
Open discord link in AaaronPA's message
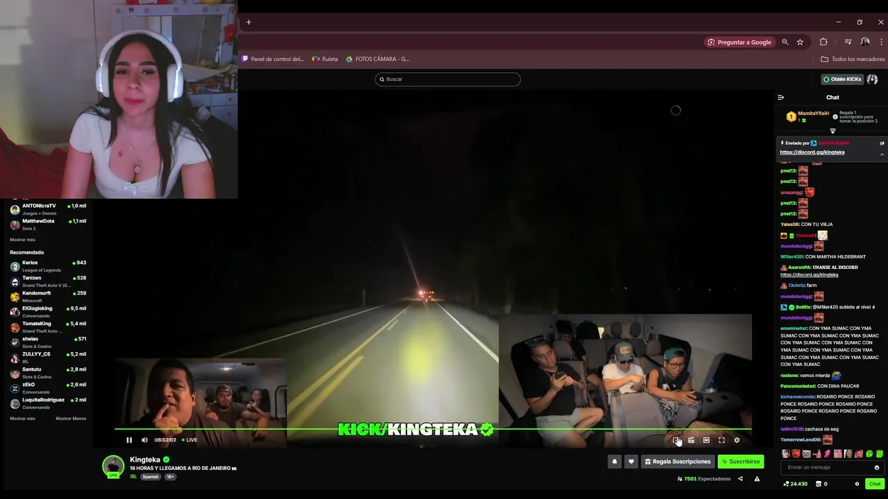pos(809,274)
